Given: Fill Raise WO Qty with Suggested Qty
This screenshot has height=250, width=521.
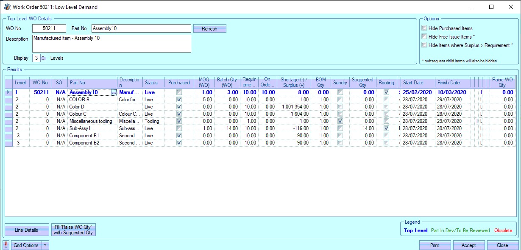Looking at the screenshot, I should [x=73, y=230].
